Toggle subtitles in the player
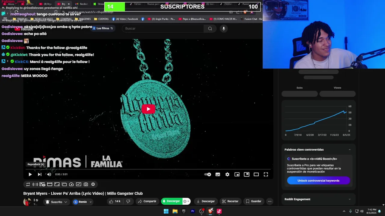Viewport: 385px width, 216px height. [x=218, y=174]
